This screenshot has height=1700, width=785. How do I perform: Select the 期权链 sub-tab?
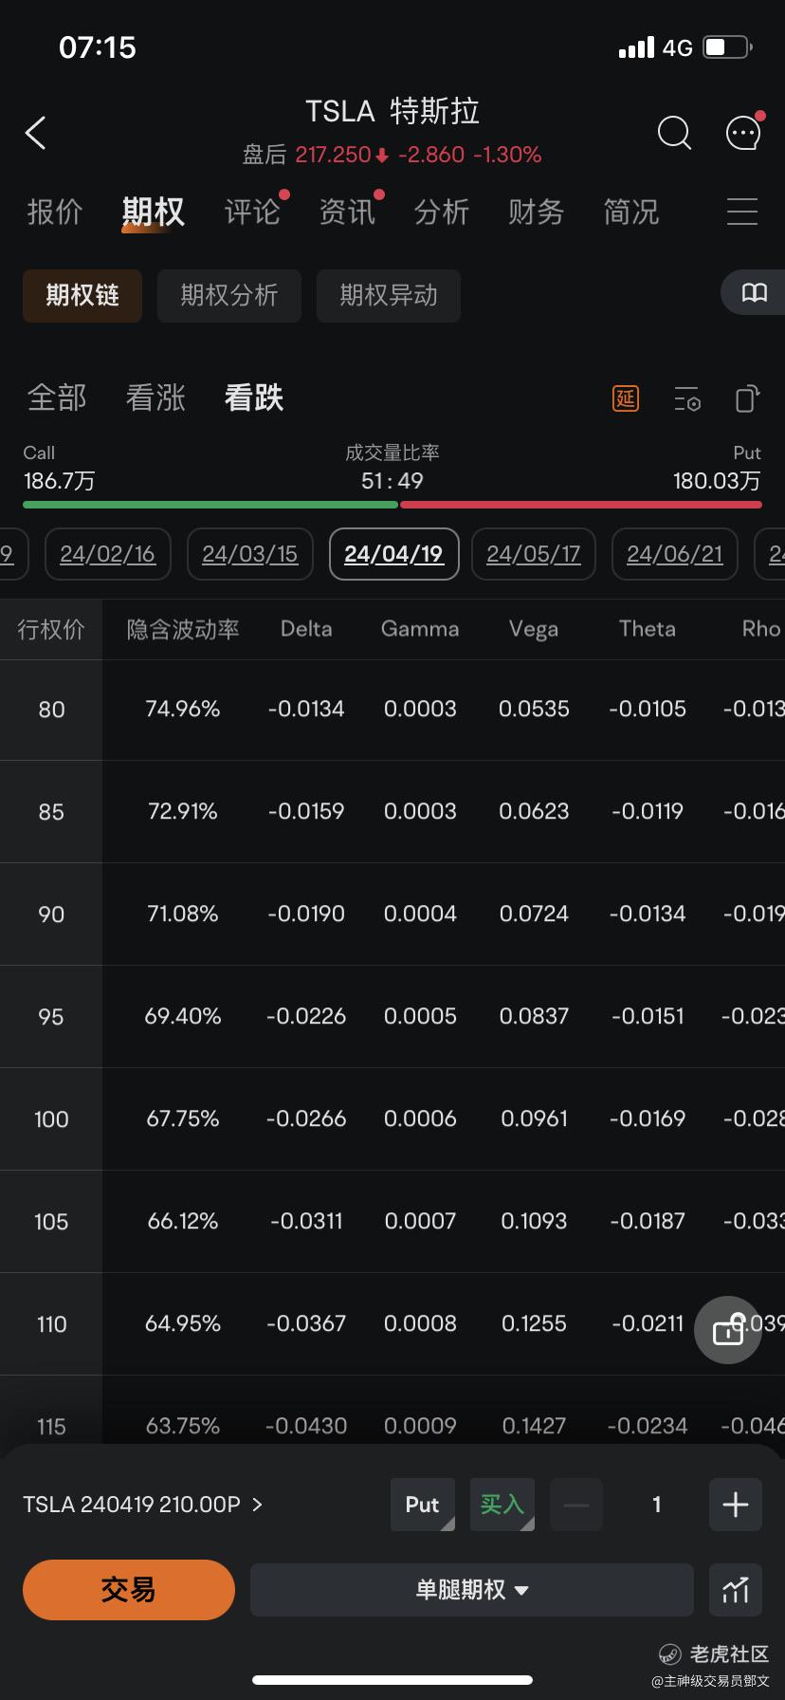pos(82,296)
